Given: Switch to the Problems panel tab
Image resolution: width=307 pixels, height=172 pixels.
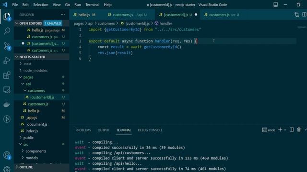Looking at the screenshot, I should point(83,130).
